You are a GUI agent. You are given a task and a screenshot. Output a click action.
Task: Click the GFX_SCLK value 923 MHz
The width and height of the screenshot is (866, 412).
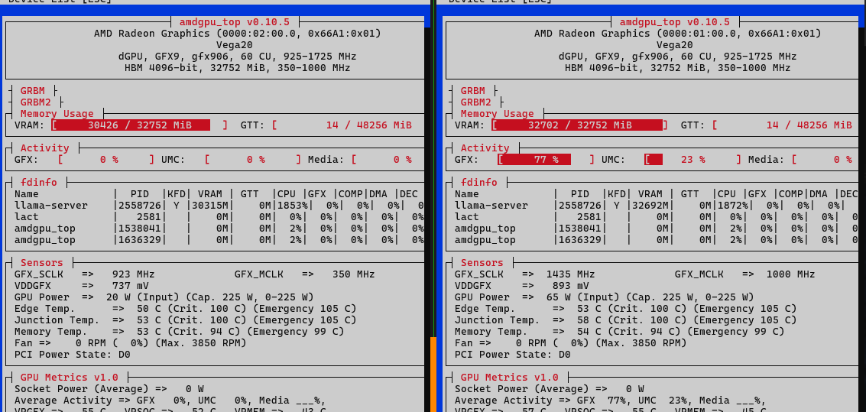click(133, 274)
